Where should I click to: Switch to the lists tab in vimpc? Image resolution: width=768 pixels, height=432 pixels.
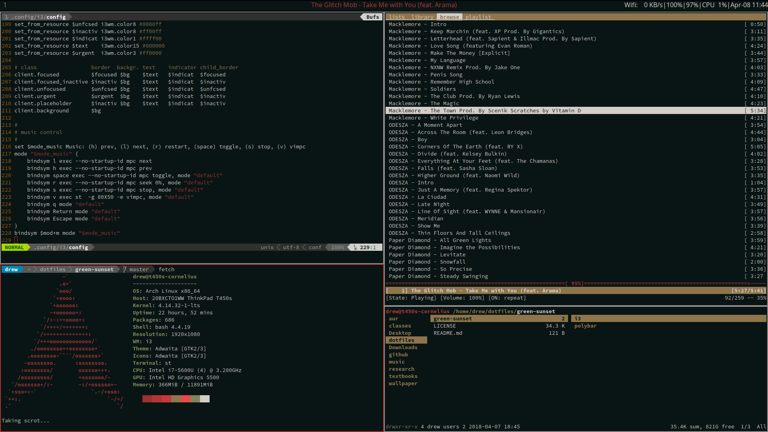click(x=396, y=17)
